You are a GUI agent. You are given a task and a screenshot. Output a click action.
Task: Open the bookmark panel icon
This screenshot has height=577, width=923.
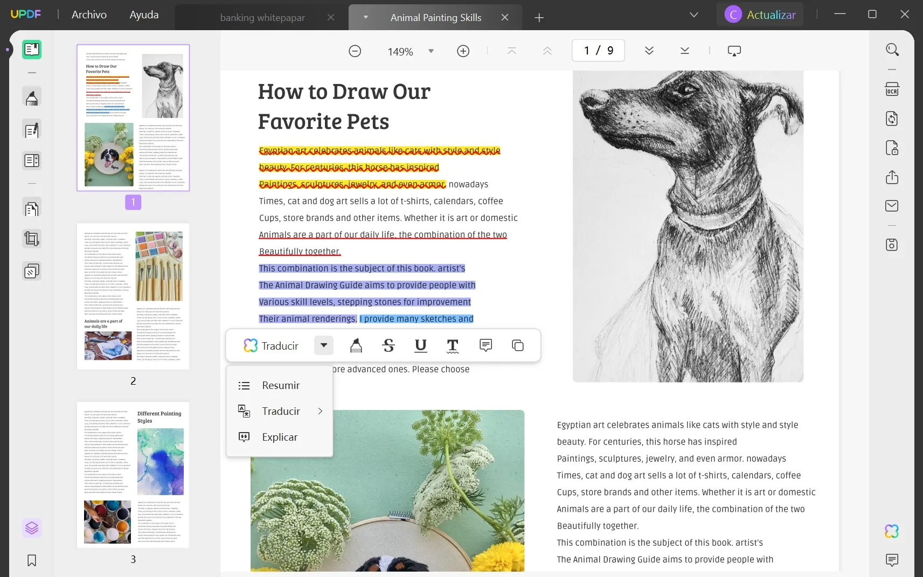pyautogui.click(x=32, y=560)
